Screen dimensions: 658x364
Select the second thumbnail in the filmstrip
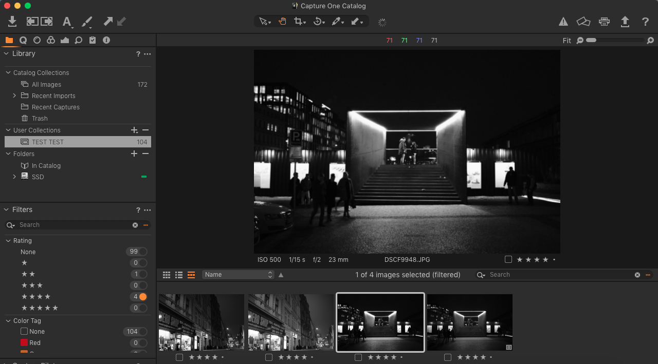290,322
